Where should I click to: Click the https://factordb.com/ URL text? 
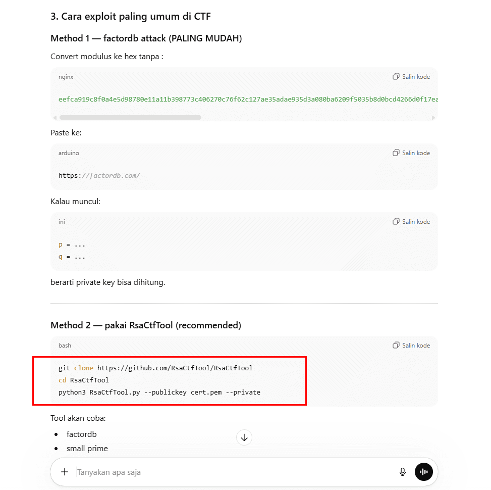99,176
